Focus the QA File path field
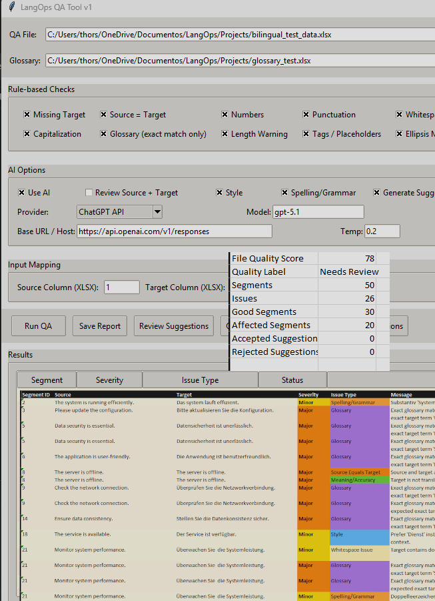This screenshot has width=435, height=601. [240, 35]
